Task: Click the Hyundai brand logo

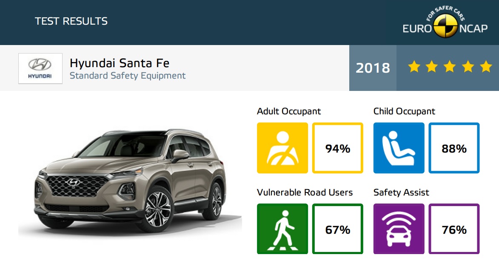Action: pos(40,68)
